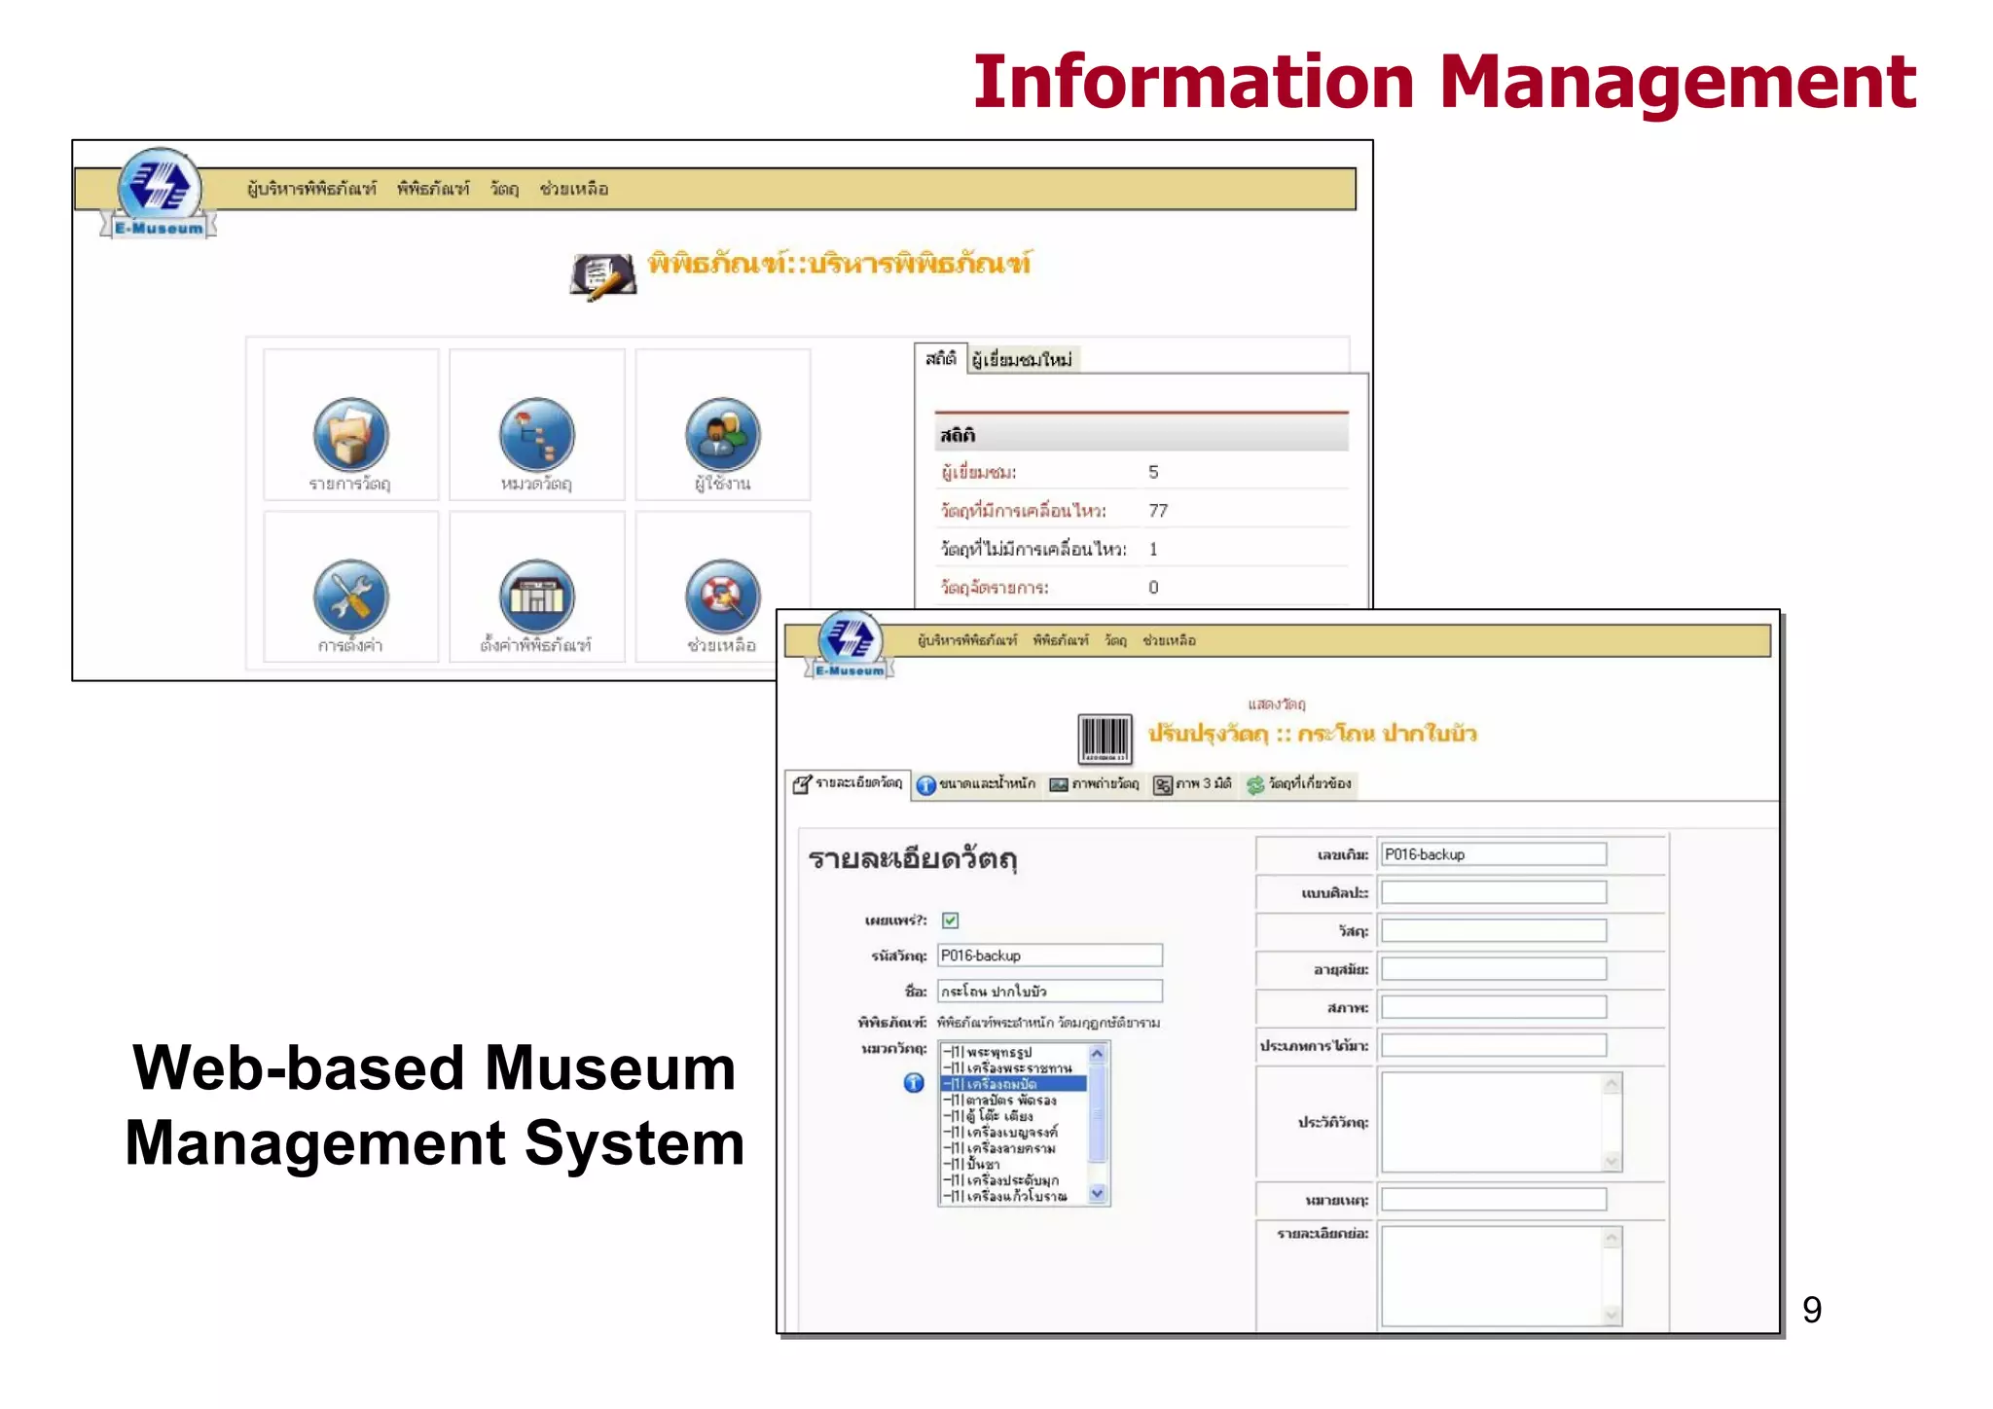Viewport: 1993px width, 1409px height.
Task: Click the วัตถุจัดรายการ statistic link
Action: click(995, 587)
